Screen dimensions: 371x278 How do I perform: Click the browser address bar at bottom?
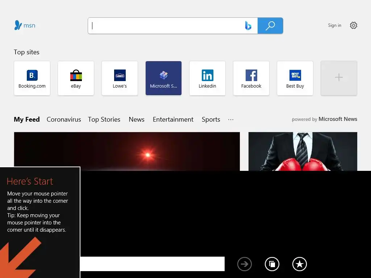[153, 264]
